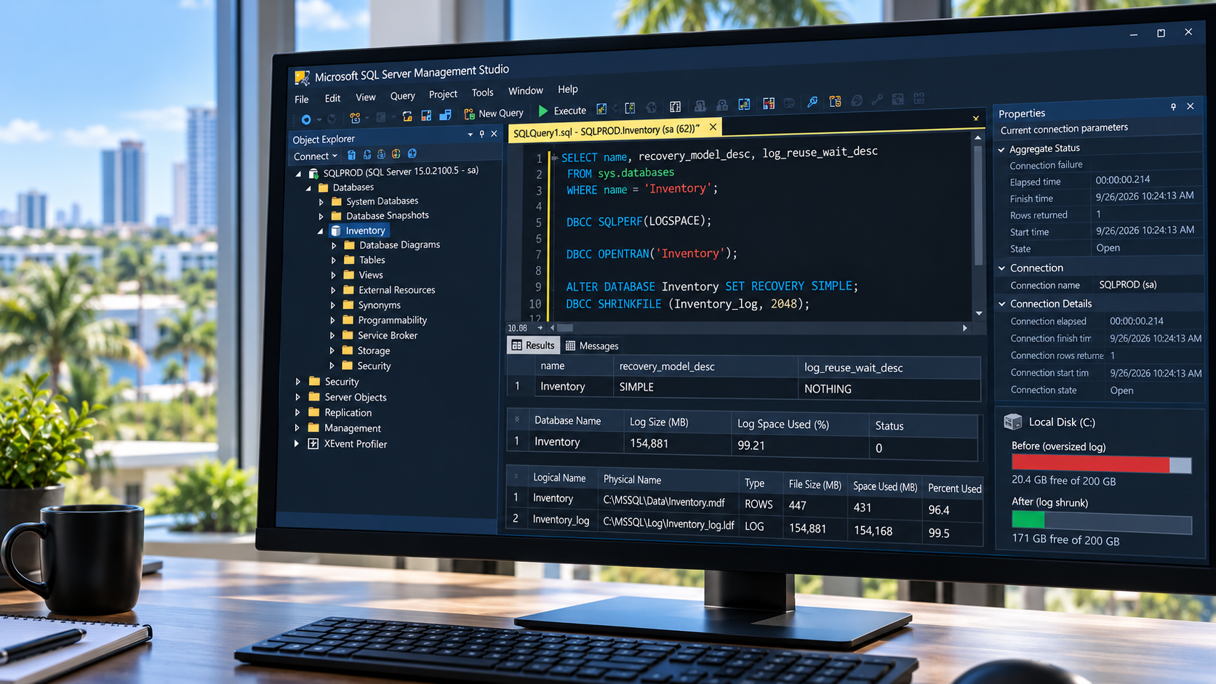Close the Object Explorer panel

494,134
